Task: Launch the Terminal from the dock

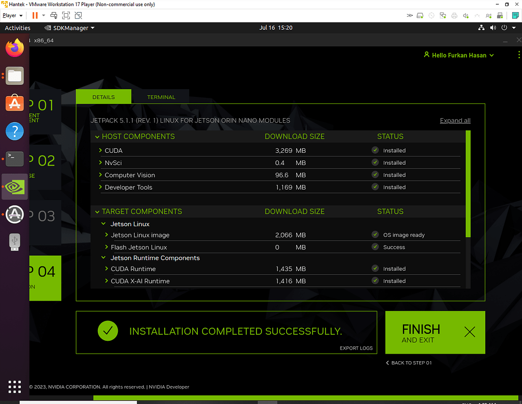Action: 14,158
